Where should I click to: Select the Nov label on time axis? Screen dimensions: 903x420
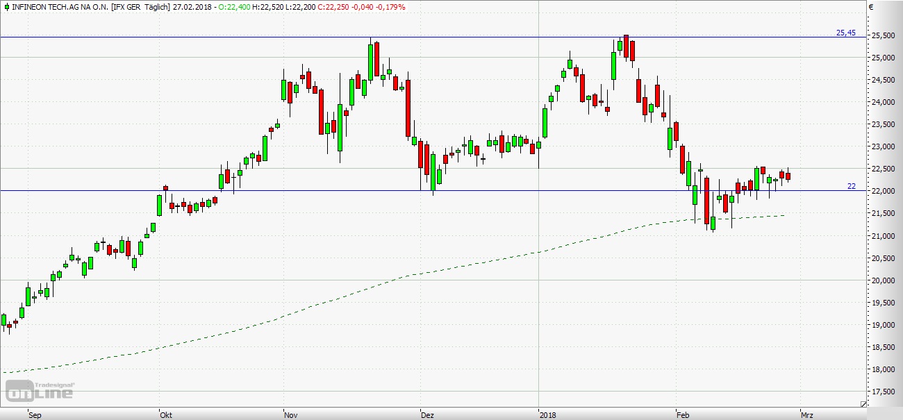click(291, 415)
